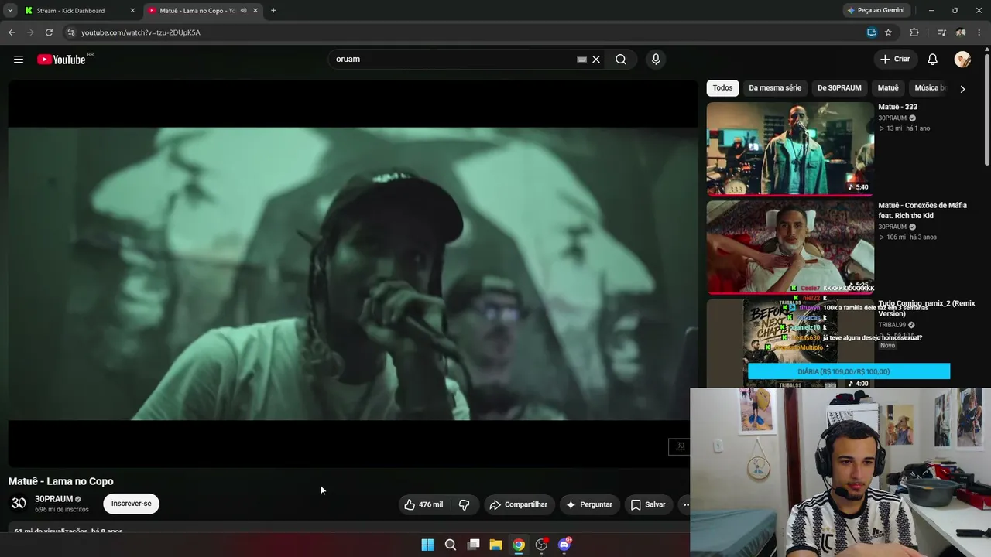This screenshot has width=991, height=557.
Task: Select the Todos filter chip
Action: coord(722,88)
